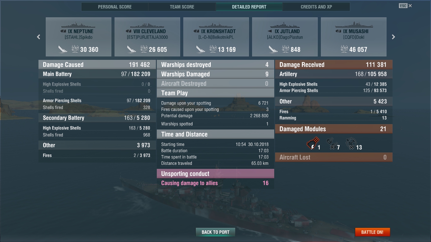This screenshot has height=242, width=431.
Task: Open the Team Score tab
Action: [x=182, y=7]
